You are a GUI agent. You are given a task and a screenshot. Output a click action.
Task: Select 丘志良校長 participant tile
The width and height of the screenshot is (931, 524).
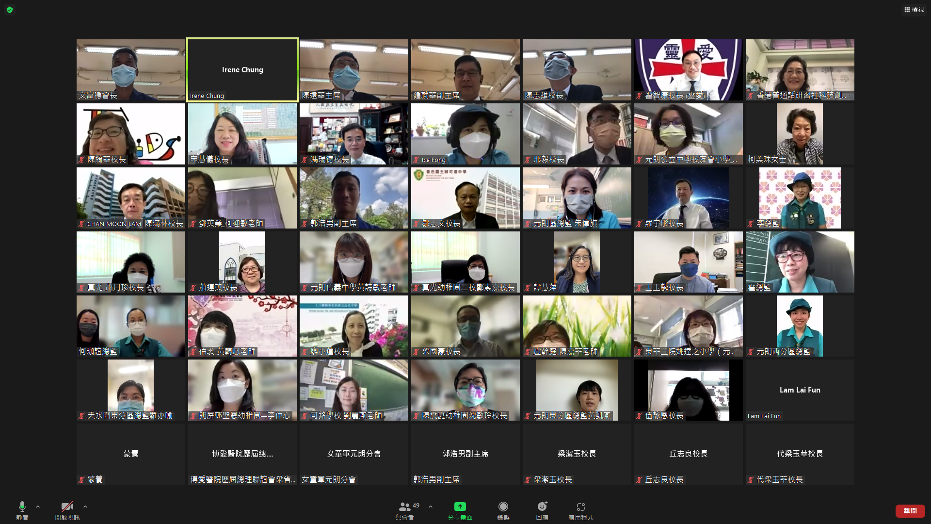(688, 454)
